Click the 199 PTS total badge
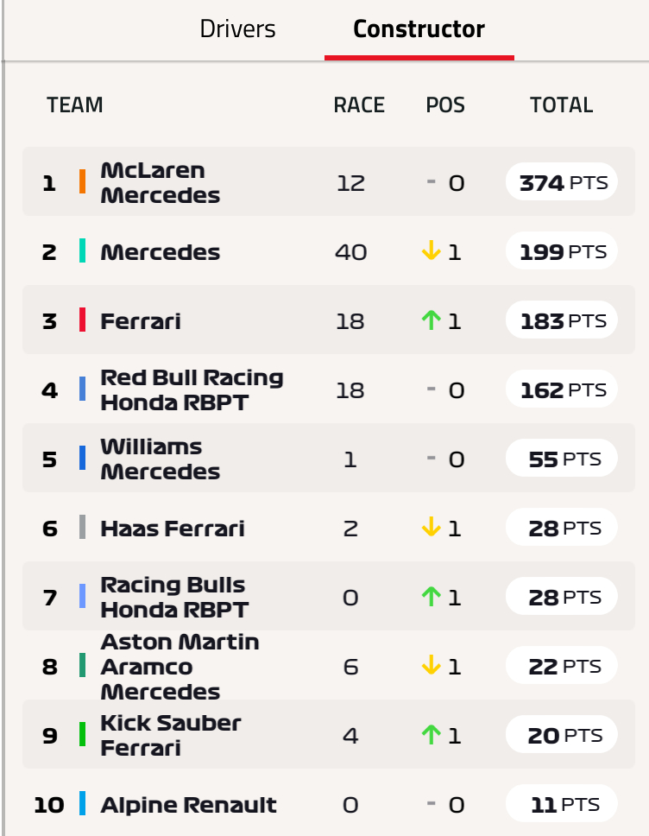This screenshot has width=649, height=836. (562, 250)
